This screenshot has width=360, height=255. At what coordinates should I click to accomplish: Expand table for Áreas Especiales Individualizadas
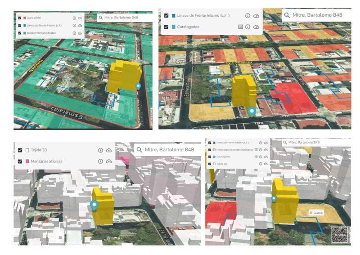coord(256,150)
